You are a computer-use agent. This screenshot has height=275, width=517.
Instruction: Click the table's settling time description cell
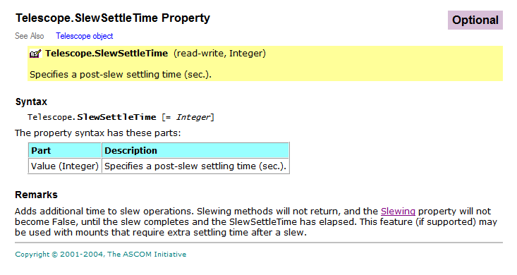(195, 166)
